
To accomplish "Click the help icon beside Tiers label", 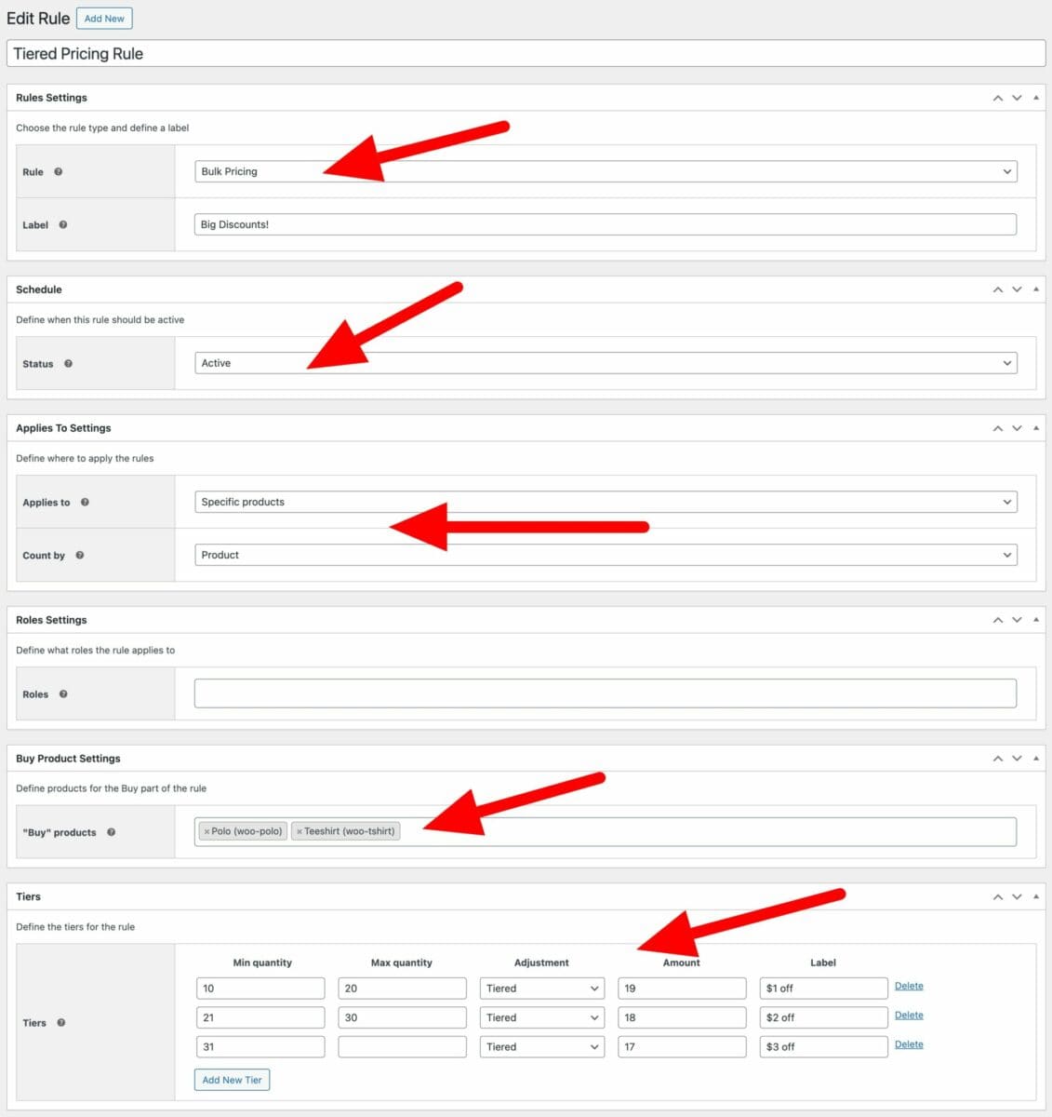I will (x=61, y=1023).
